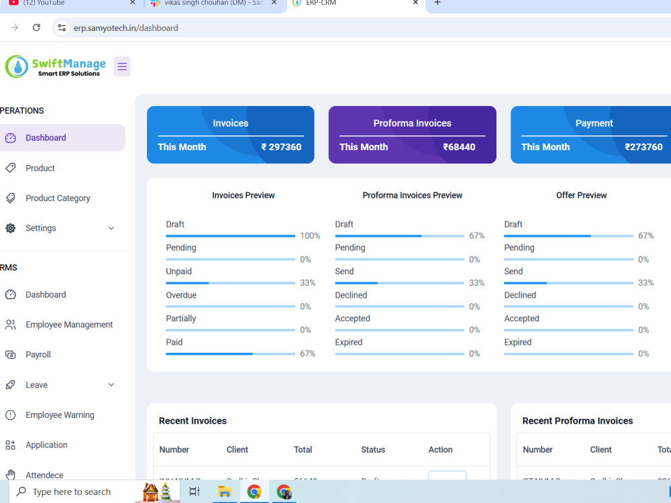Switch to the vikas singh chouhan tab
The width and height of the screenshot is (671, 503).
(x=214, y=3)
